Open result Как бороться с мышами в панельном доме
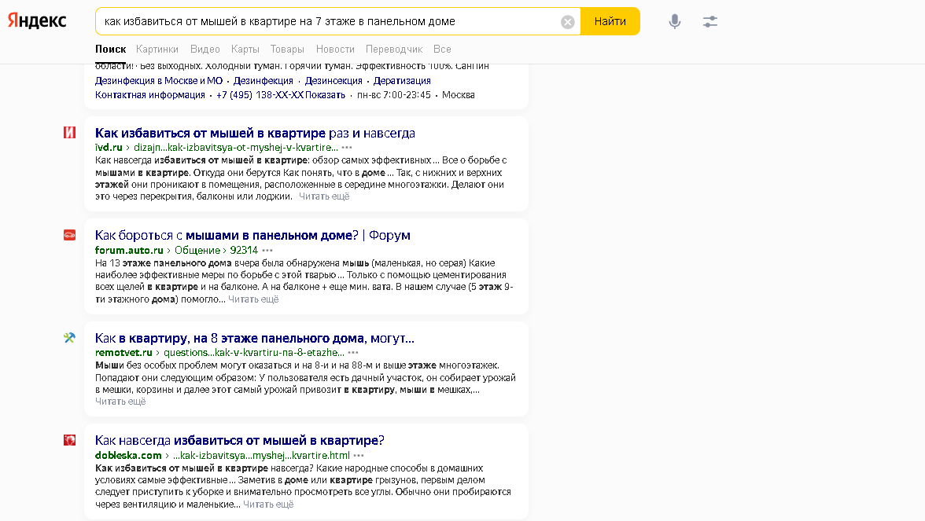Image resolution: width=925 pixels, height=521 pixels. (252, 235)
